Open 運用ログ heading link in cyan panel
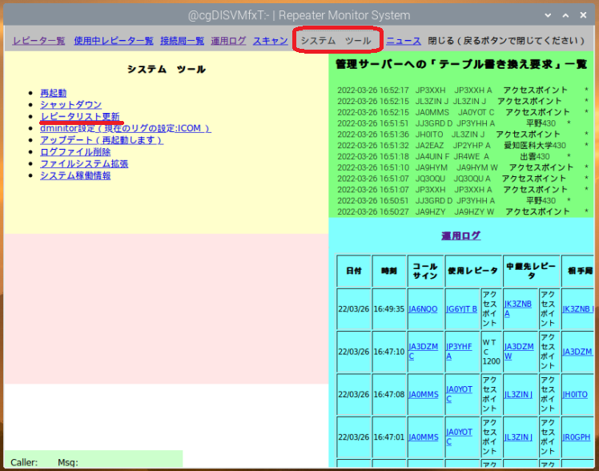This screenshot has width=599, height=471. [460, 235]
